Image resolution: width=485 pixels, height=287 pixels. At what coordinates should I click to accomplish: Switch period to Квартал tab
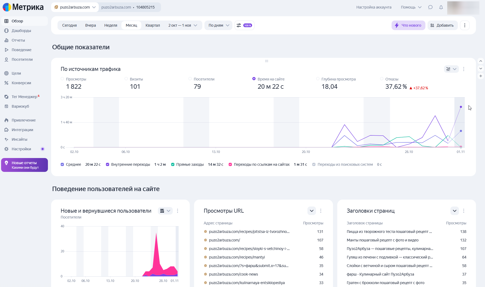[x=153, y=25]
